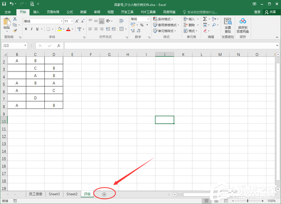281x204 pixels.
Task: Click the red font color swatch
Action: (x=68, y=29)
